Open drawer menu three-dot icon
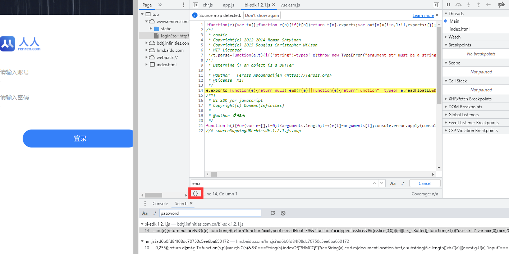Screen dimensions: 509x254 click(145, 204)
